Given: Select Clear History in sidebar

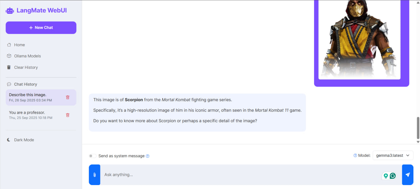Looking at the screenshot, I should 26,67.
